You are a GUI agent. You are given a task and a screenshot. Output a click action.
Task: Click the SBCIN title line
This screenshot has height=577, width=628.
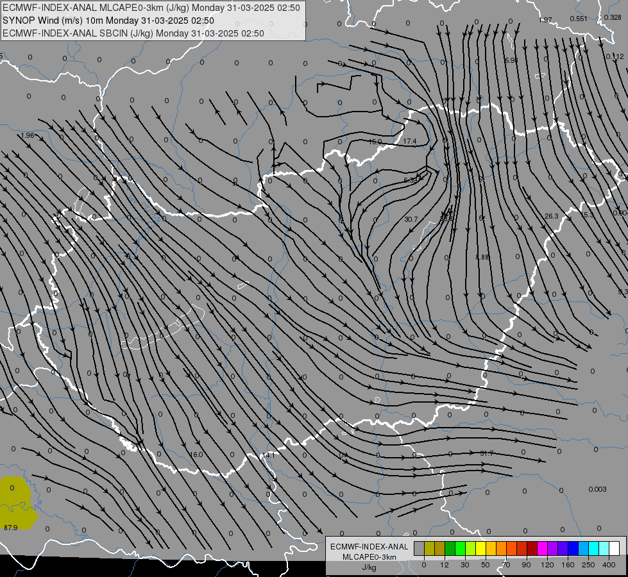133,33
